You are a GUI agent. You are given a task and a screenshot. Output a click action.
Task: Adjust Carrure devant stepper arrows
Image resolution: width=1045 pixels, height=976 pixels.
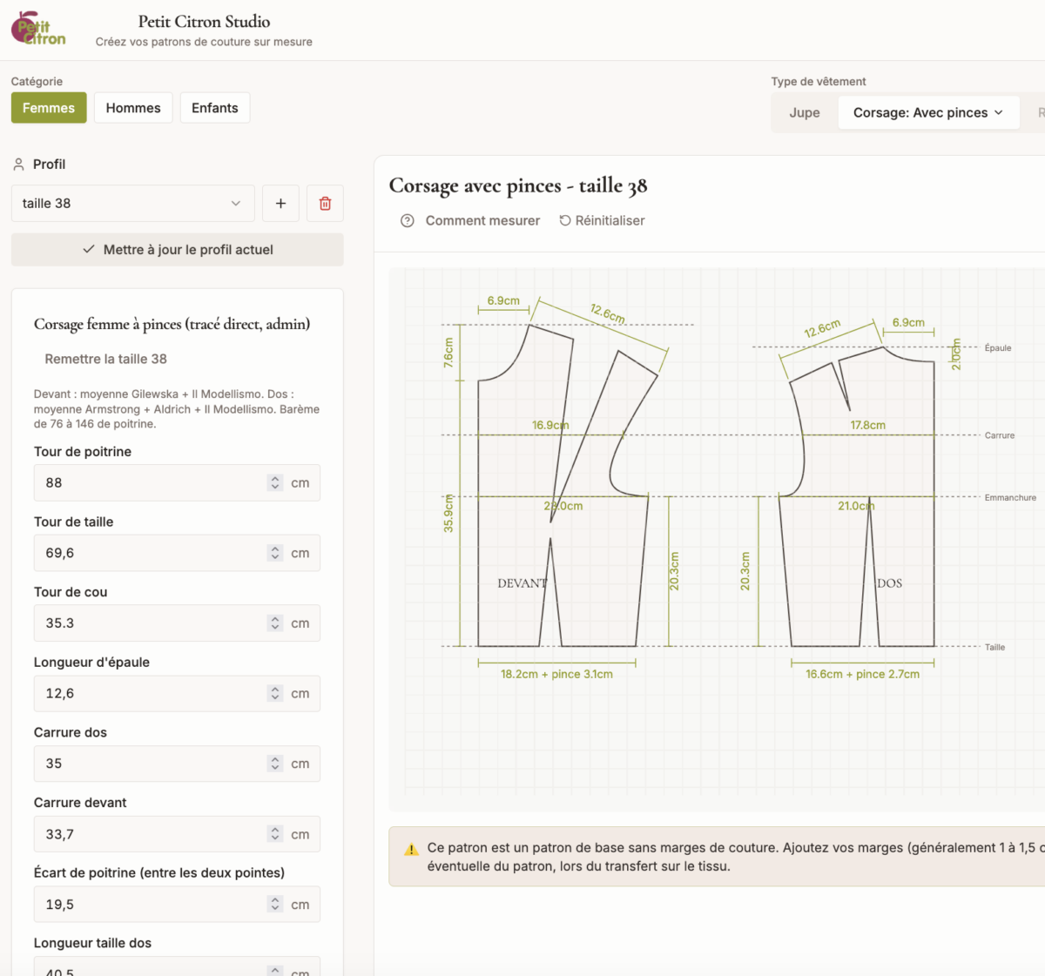pyautogui.click(x=275, y=834)
